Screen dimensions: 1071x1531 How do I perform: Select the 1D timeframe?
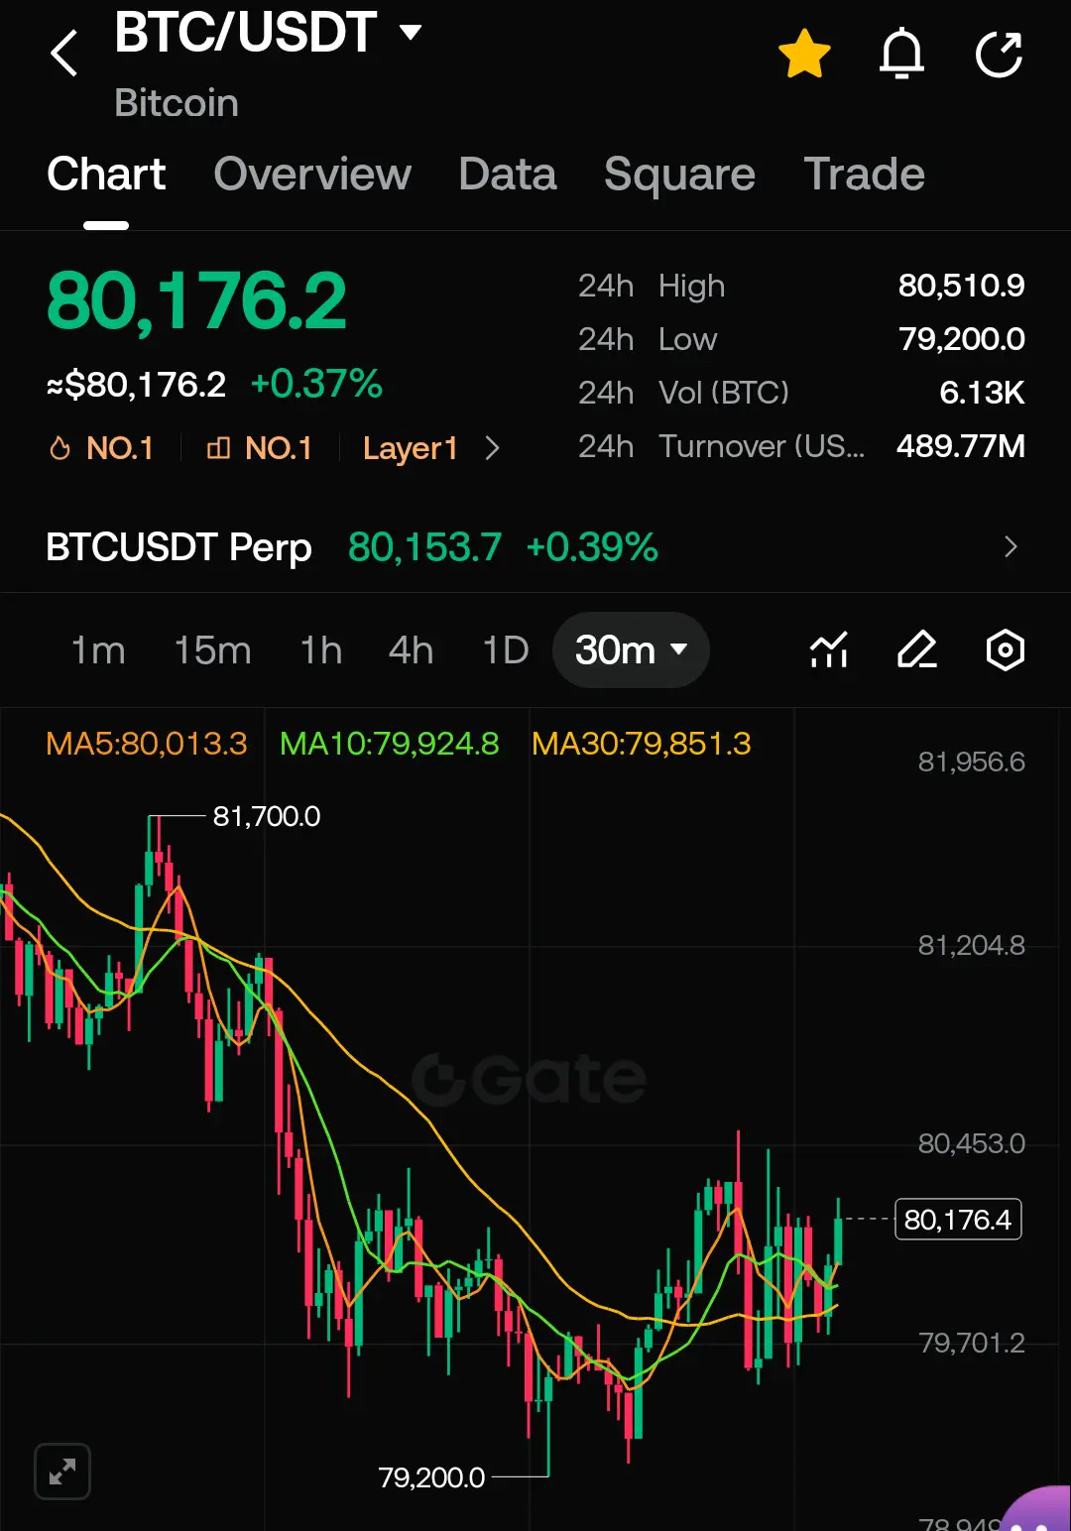pyautogui.click(x=506, y=650)
